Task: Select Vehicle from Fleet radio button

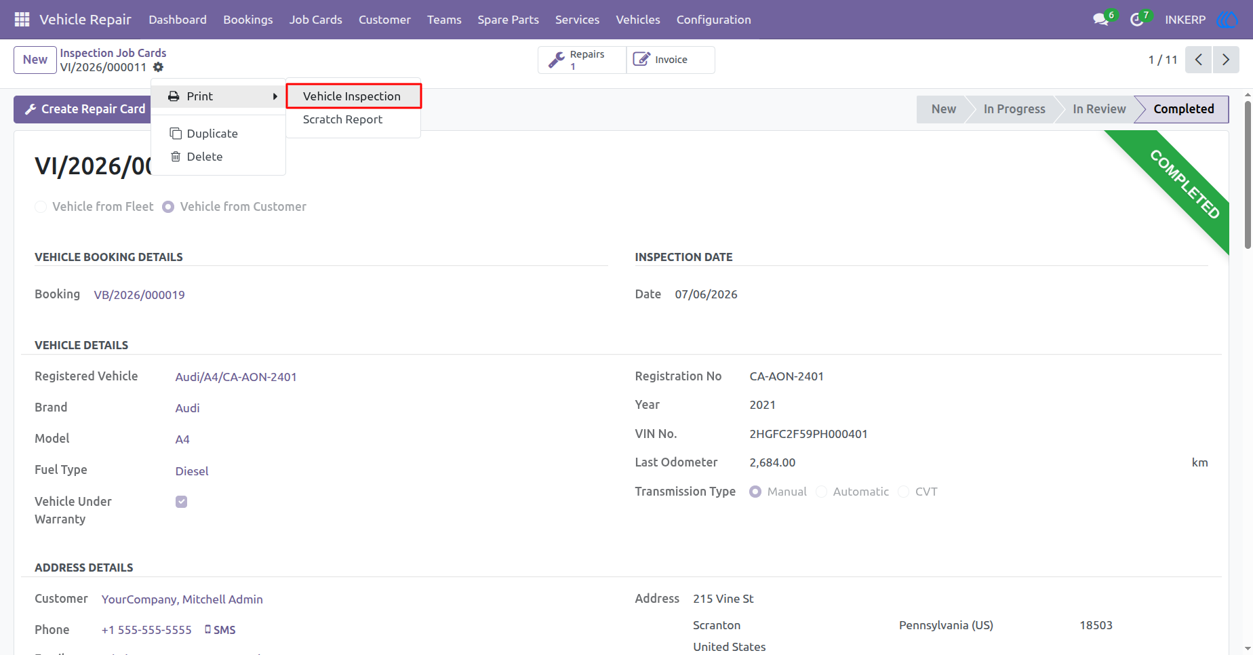Action: point(41,207)
